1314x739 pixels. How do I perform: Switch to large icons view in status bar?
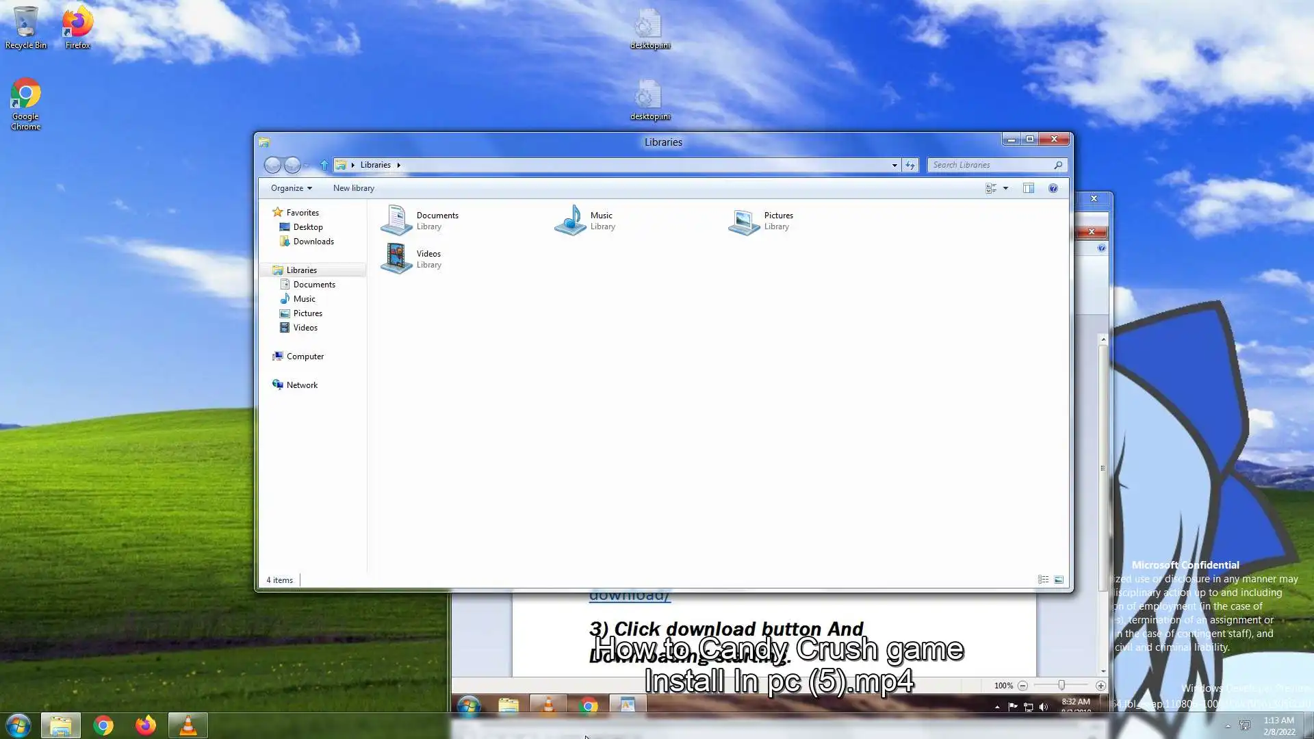click(x=1059, y=580)
